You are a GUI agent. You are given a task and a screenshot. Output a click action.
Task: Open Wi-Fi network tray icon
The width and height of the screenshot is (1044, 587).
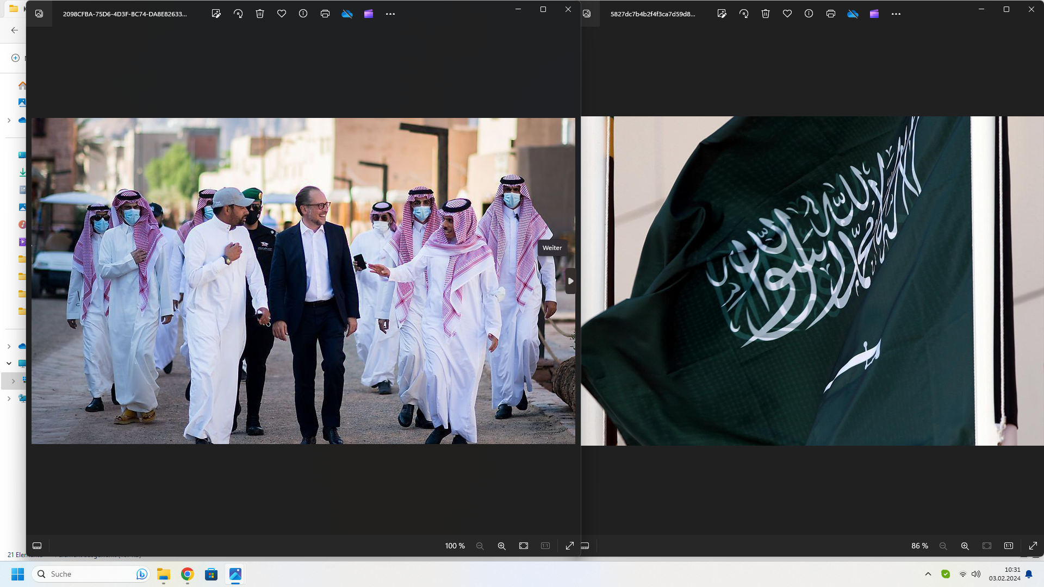(963, 574)
